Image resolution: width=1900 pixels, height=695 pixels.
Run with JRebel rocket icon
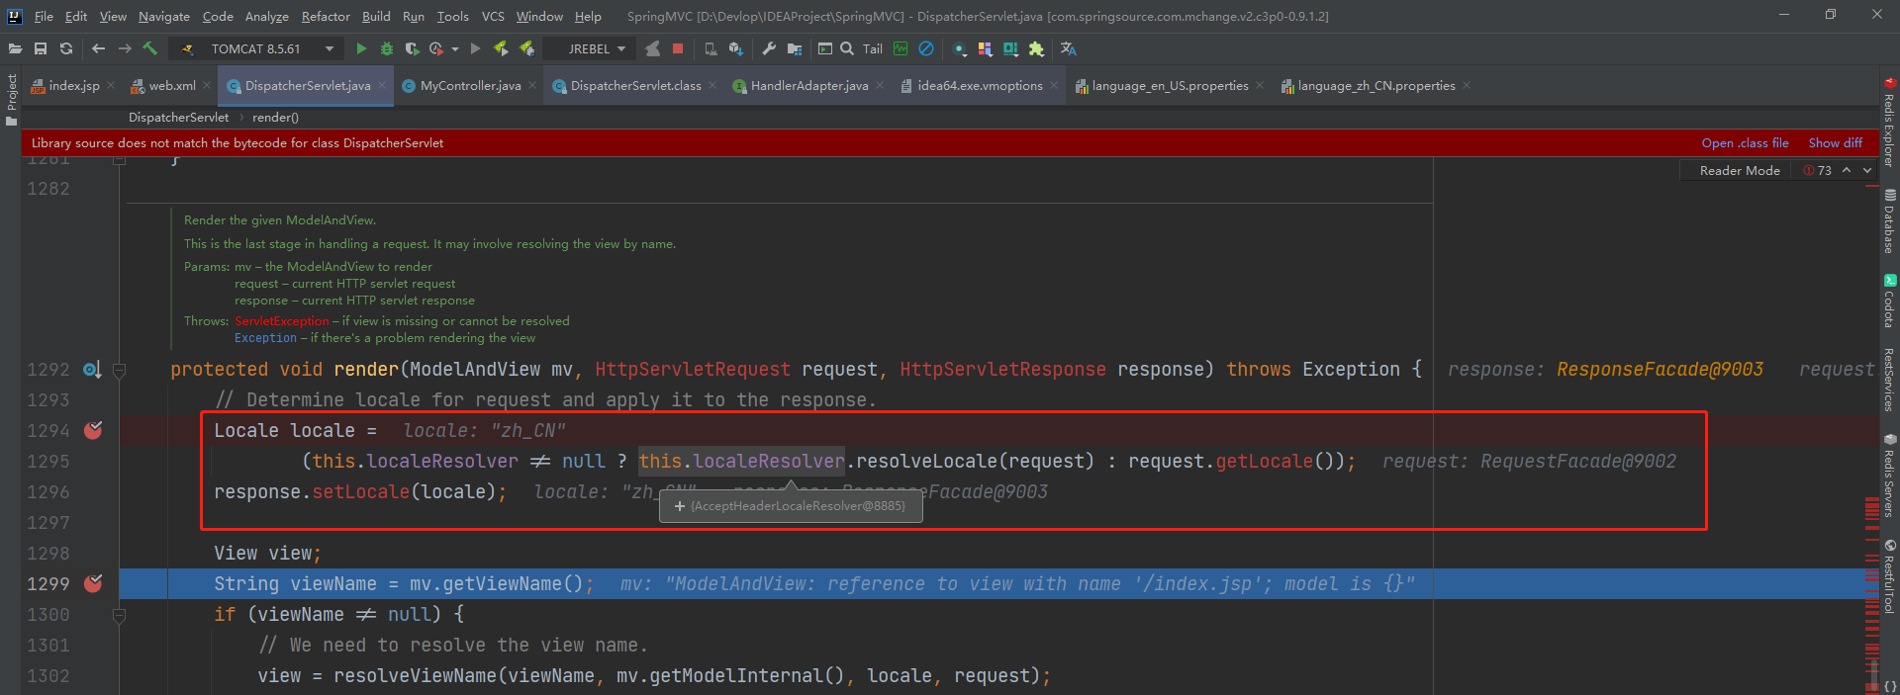501,48
